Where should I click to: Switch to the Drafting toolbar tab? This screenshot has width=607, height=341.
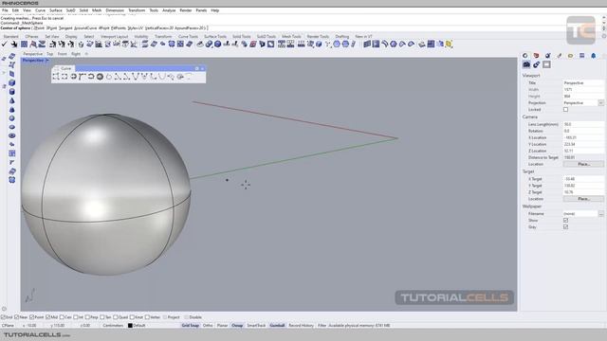(342, 36)
